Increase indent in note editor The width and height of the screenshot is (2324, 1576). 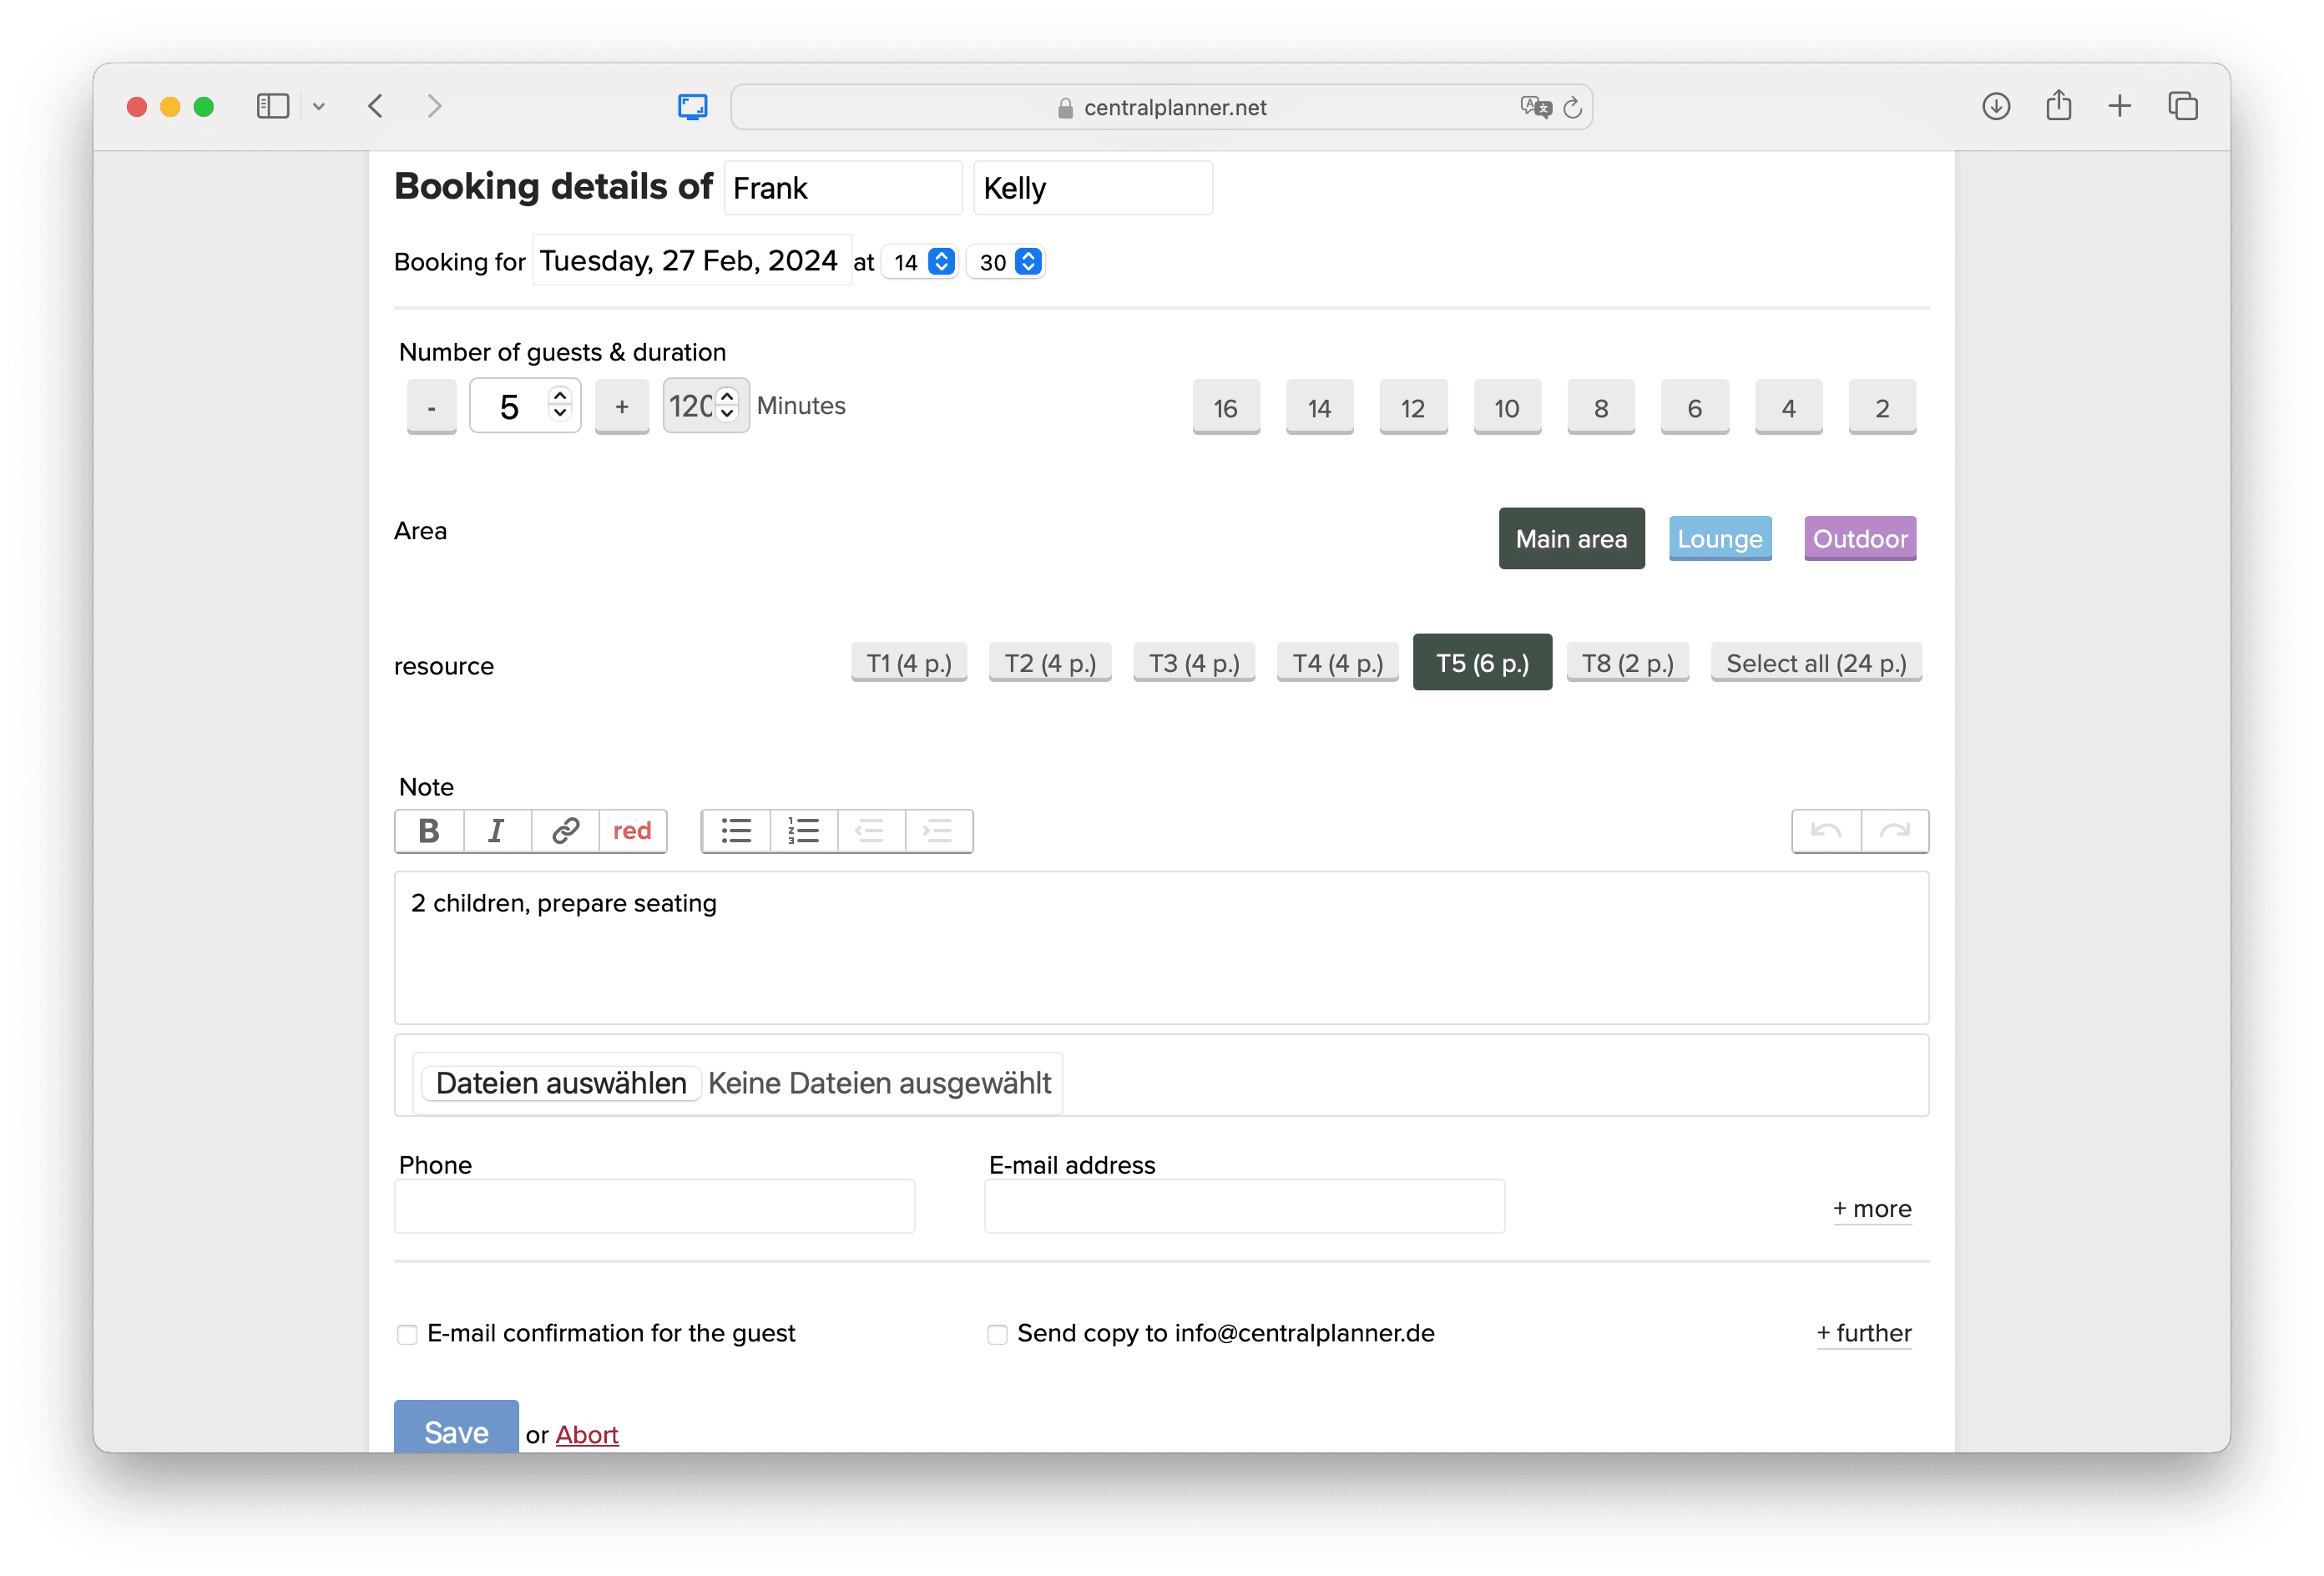tap(939, 831)
